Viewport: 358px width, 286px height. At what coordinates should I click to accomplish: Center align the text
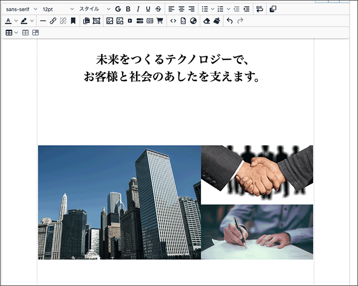click(181, 9)
